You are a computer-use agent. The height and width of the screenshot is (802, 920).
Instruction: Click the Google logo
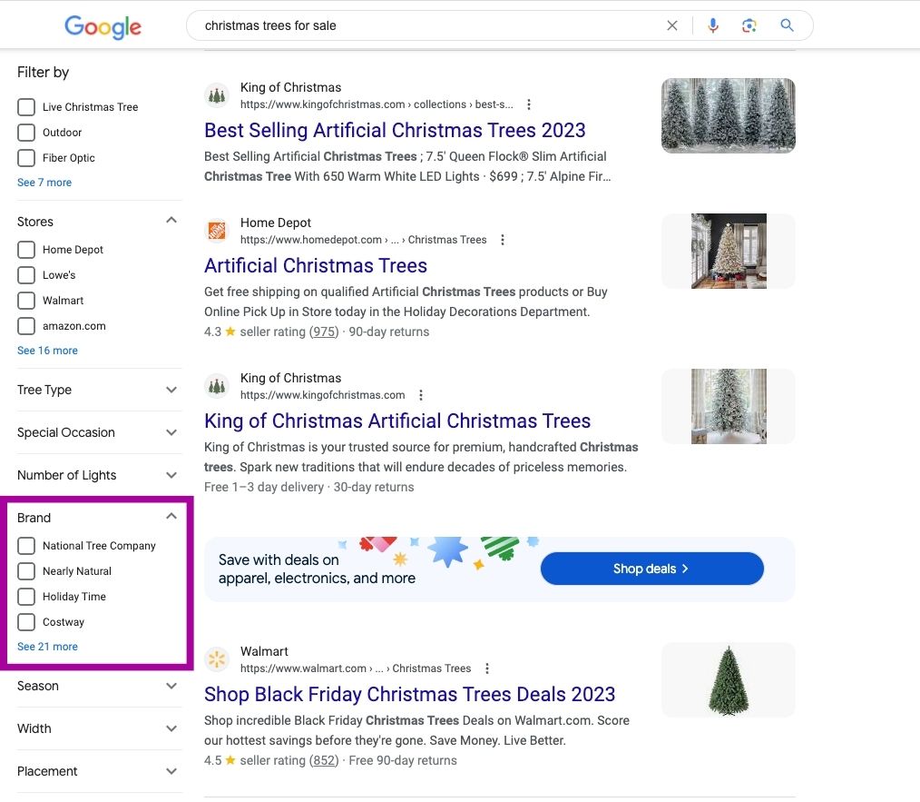[103, 27]
